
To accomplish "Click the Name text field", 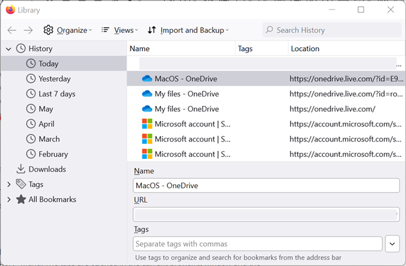I will pyautogui.click(x=266, y=186).
